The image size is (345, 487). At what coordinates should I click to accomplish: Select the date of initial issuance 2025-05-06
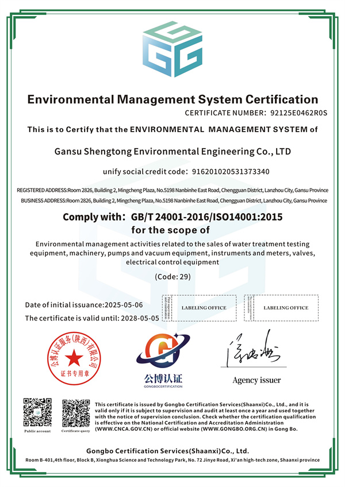pyautogui.click(x=123, y=304)
